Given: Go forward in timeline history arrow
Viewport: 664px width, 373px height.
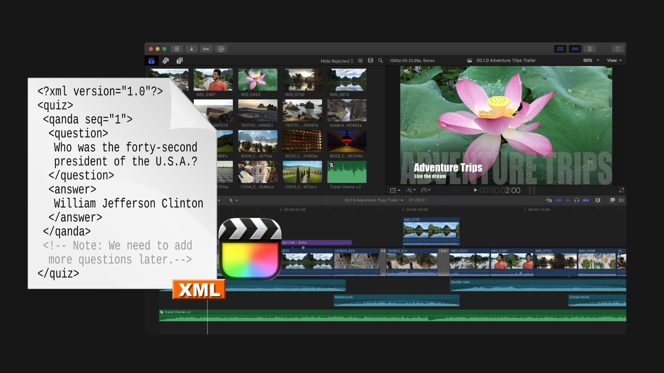Looking at the screenshot, I should [444, 200].
